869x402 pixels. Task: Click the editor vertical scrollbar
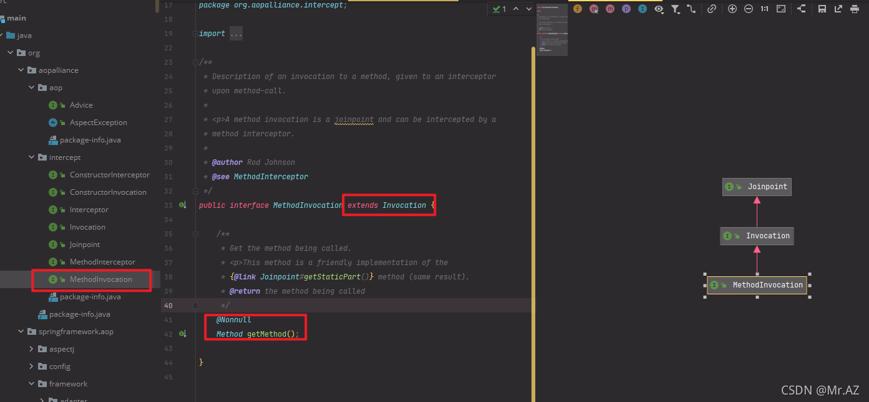(533, 224)
